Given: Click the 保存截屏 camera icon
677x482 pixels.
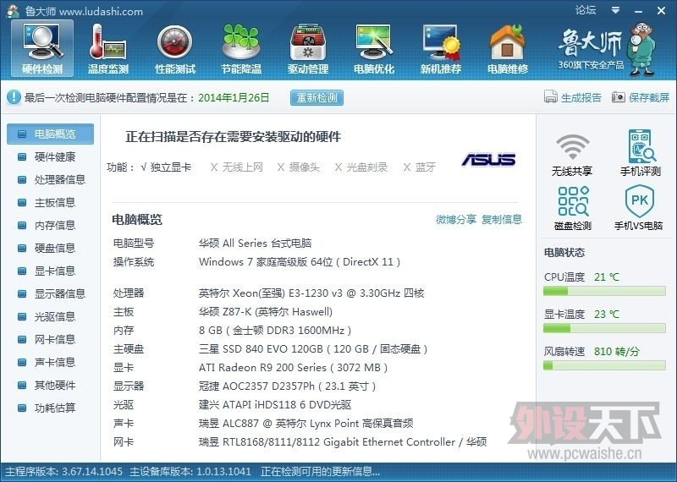Looking at the screenshot, I should click(x=619, y=97).
